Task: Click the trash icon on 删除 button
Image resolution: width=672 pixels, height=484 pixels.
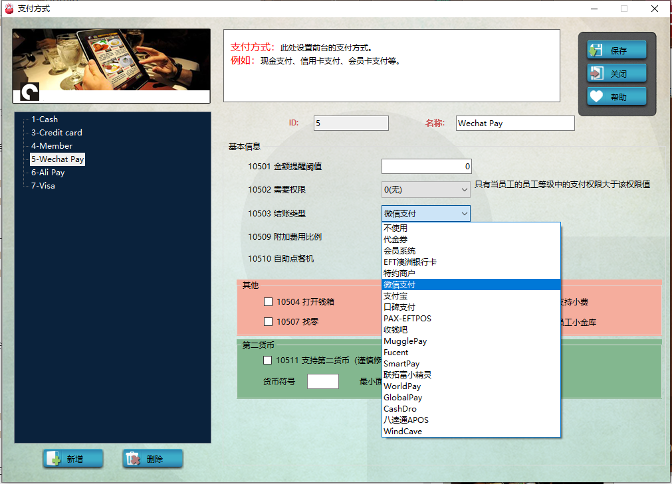Action: (134, 458)
